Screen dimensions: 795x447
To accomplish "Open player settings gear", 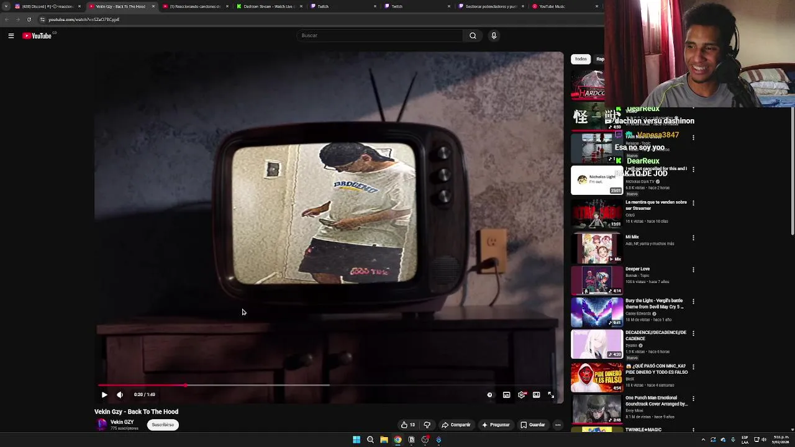I will point(522,395).
